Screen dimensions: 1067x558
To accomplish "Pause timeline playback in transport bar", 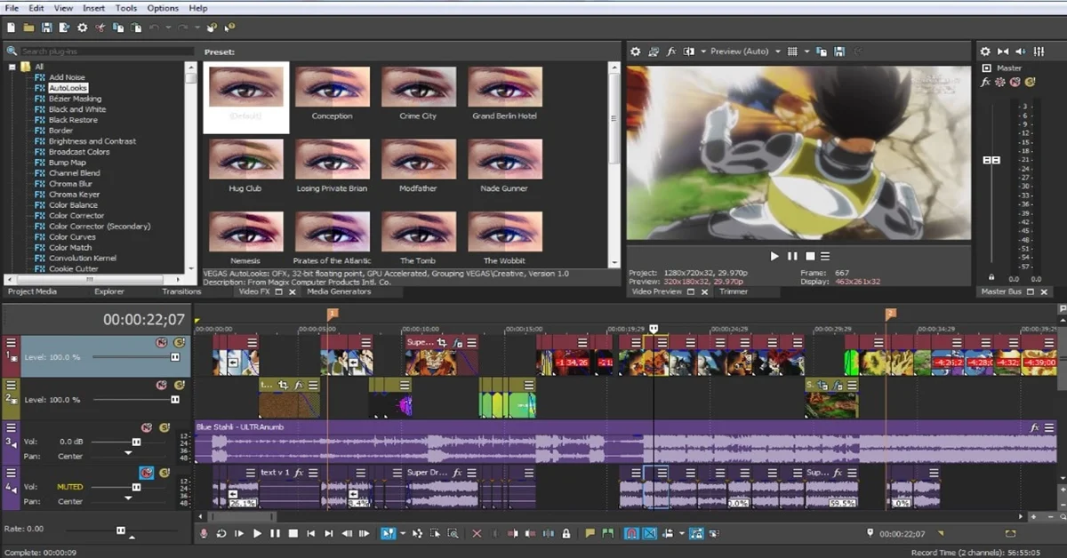I will [x=276, y=533].
